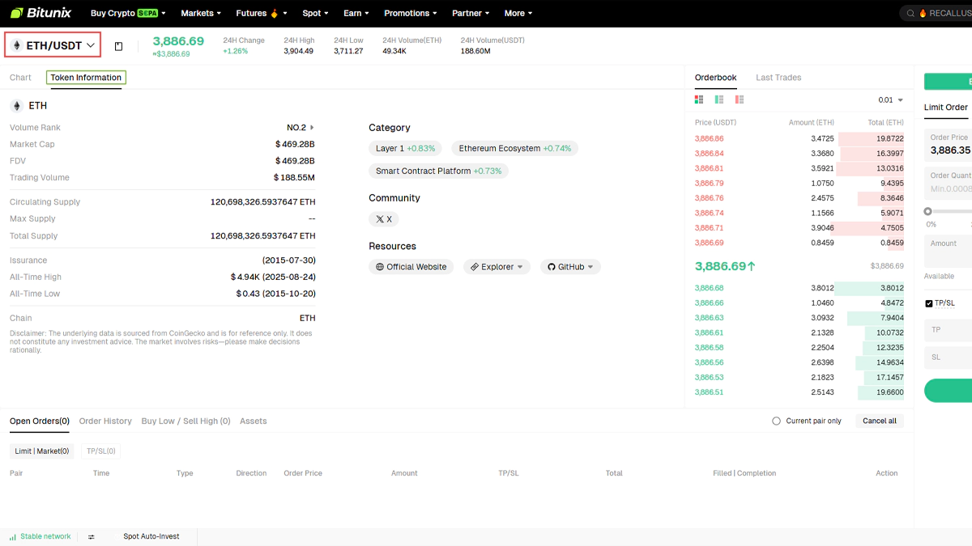Open the Official Website link

(x=411, y=267)
